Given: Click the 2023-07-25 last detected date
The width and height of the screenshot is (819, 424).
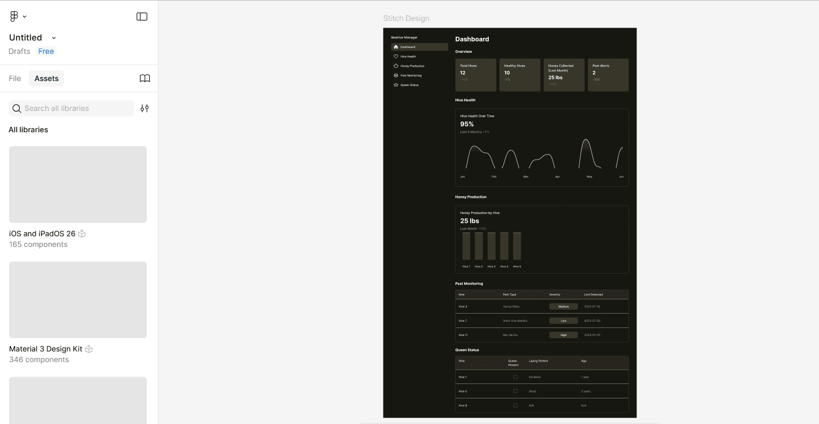Looking at the screenshot, I should pos(592,335).
